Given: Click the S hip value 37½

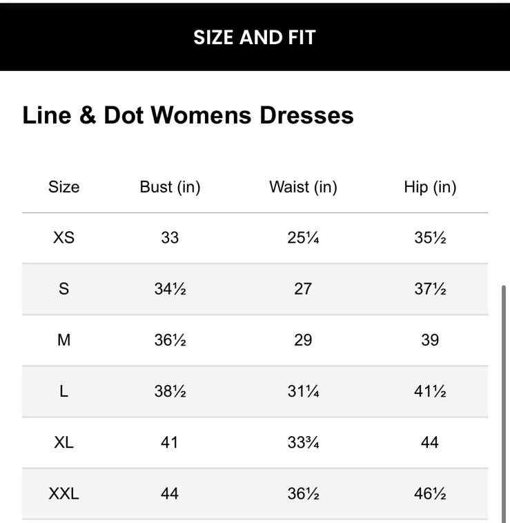Looking at the screenshot, I should pyautogui.click(x=430, y=289).
